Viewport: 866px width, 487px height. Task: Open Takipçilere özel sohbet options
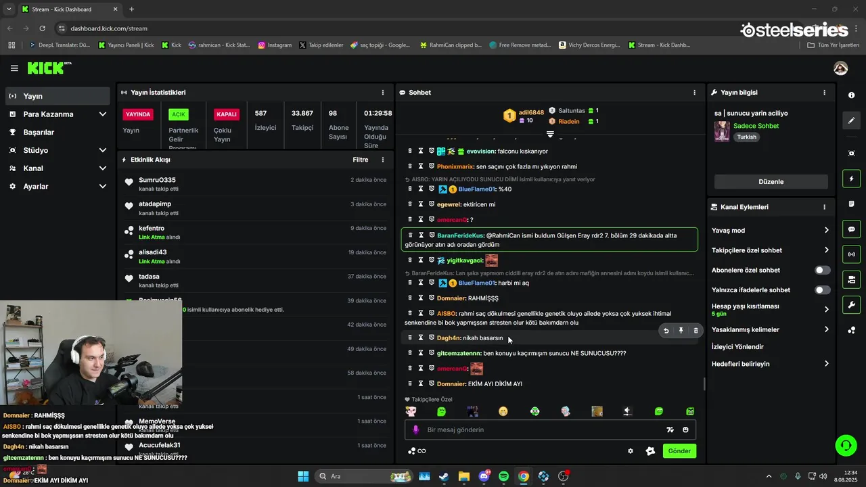click(x=770, y=250)
